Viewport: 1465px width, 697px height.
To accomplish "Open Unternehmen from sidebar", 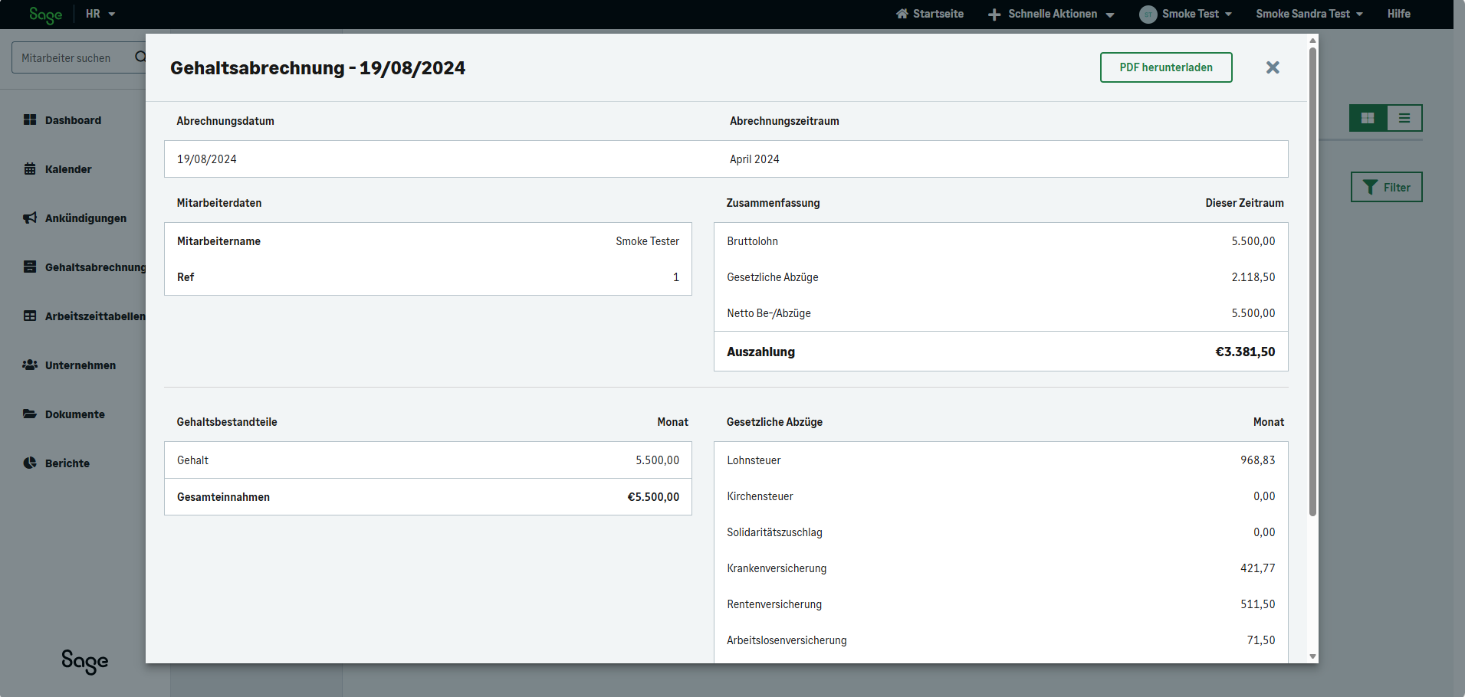I will click(80, 365).
